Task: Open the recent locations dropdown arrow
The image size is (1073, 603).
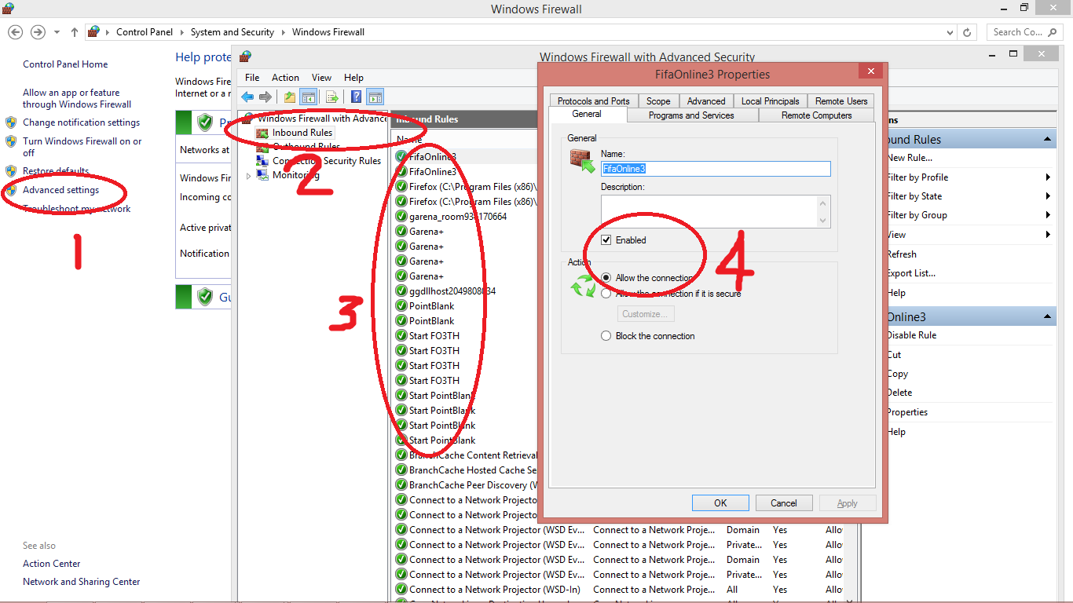Action: (57, 32)
